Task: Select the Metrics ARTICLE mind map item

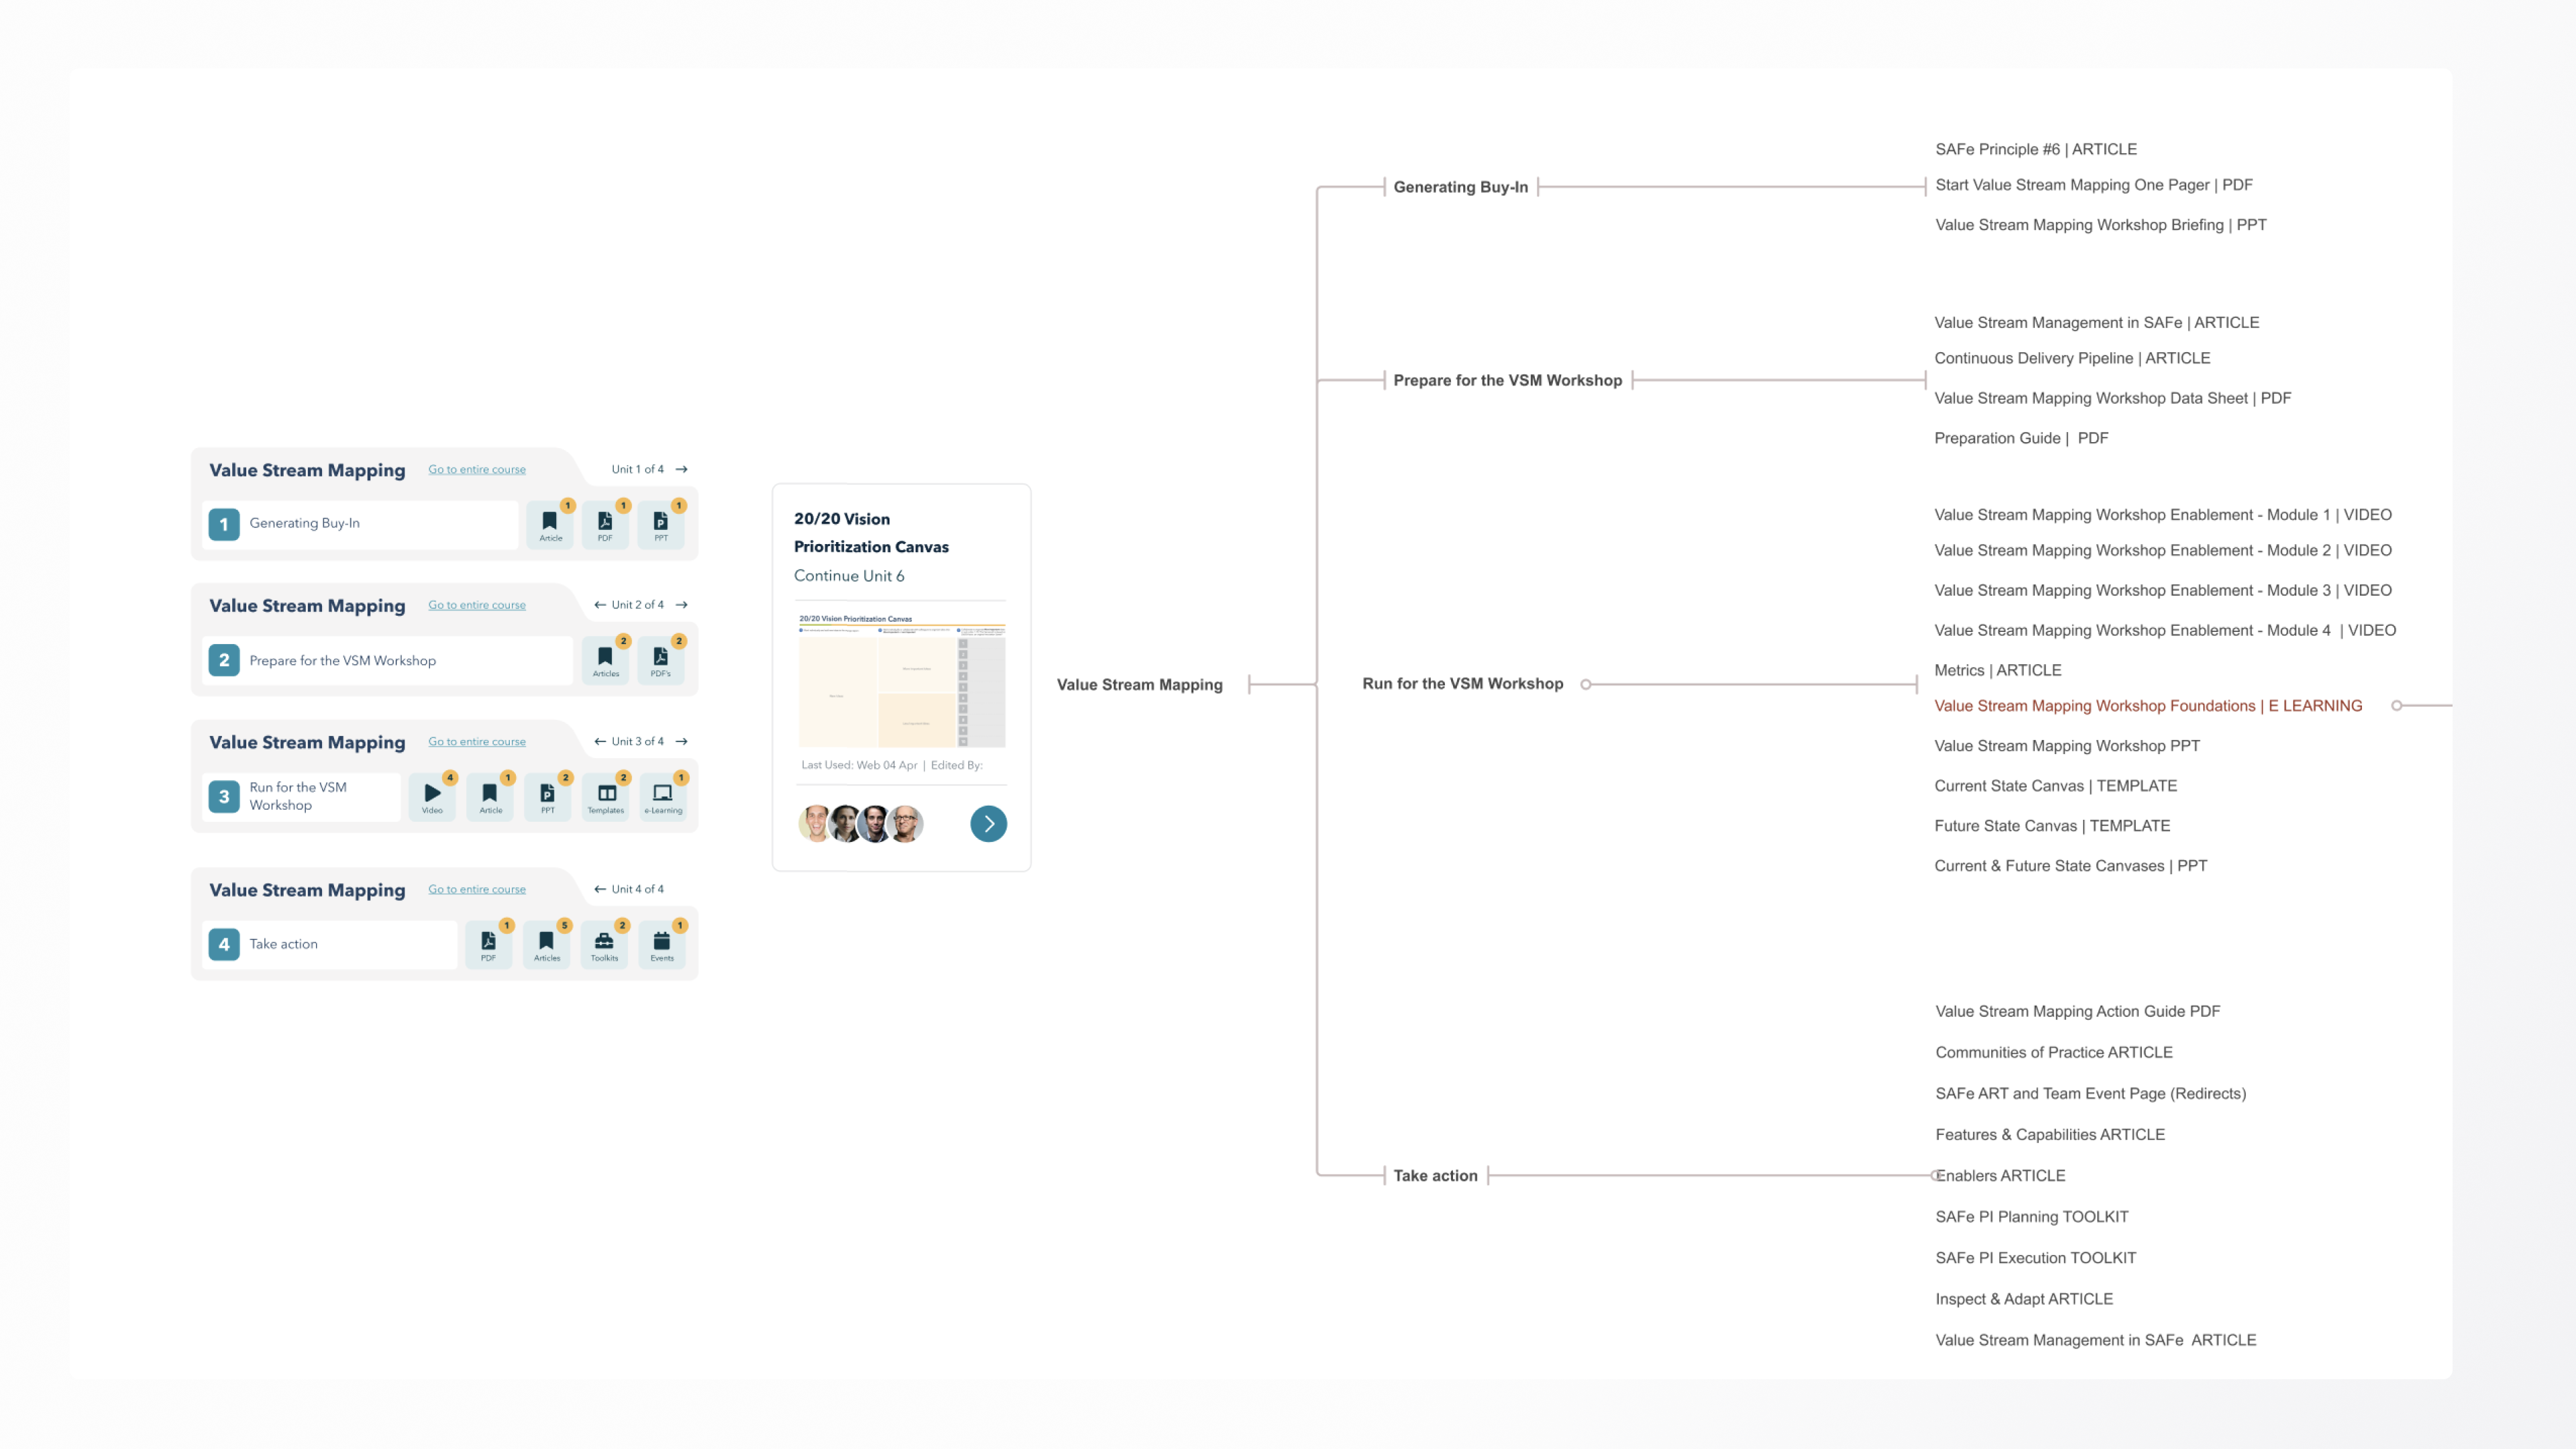Action: click(1997, 670)
